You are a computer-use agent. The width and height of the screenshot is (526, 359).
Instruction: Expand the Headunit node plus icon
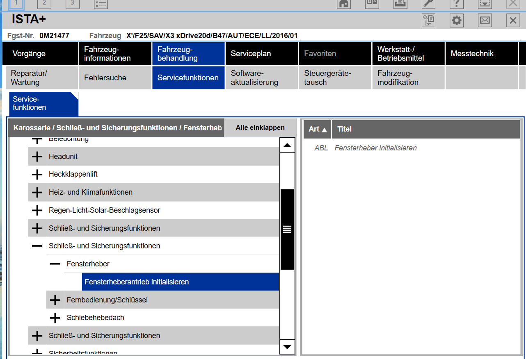click(x=37, y=157)
